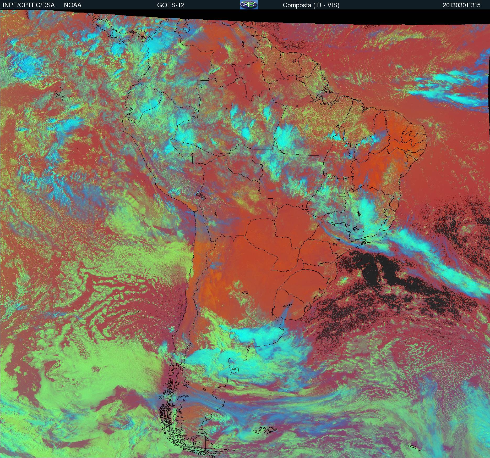The image size is (490, 458).
Task: Select the INPE/CPTEC/DSA header text
Action: (29, 5)
